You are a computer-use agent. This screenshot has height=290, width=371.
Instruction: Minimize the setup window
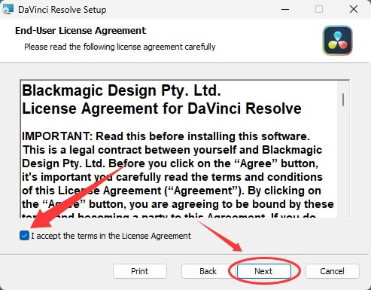click(x=285, y=10)
